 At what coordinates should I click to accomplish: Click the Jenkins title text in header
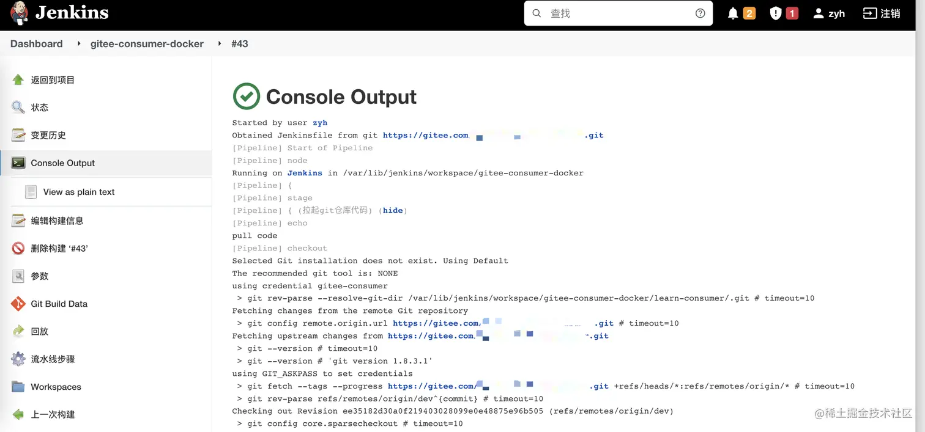(72, 13)
